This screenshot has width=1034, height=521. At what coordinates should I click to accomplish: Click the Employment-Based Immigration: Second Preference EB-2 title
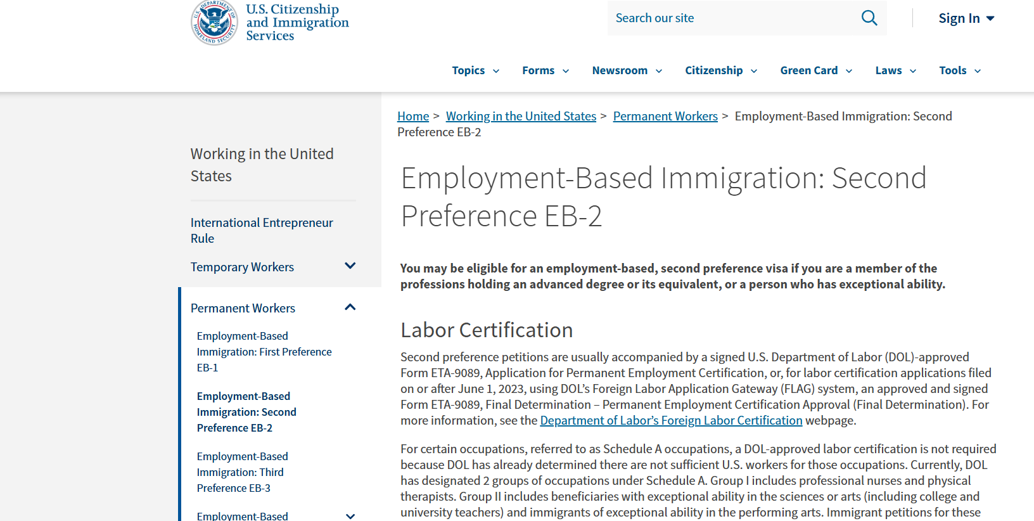(x=663, y=196)
